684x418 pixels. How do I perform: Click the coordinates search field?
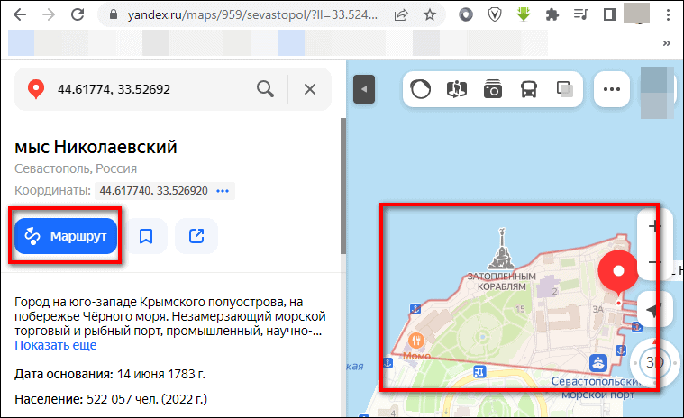coord(149,89)
